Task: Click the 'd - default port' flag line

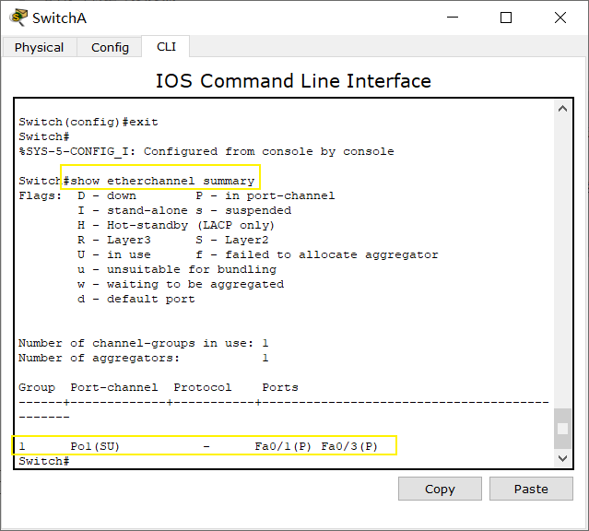Action: [136, 299]
